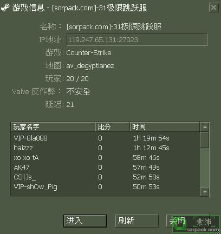Viewport: 221px width, 234px height.
Task: Click the IP address field 119.247.65.131:27023
Action: pyautogui.click(x=137, y=39)
